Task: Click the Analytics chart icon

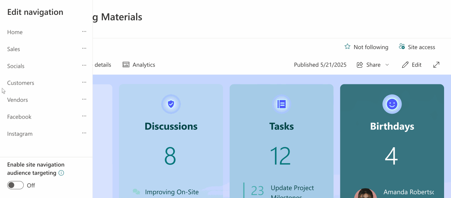Action: pos(126,65)
